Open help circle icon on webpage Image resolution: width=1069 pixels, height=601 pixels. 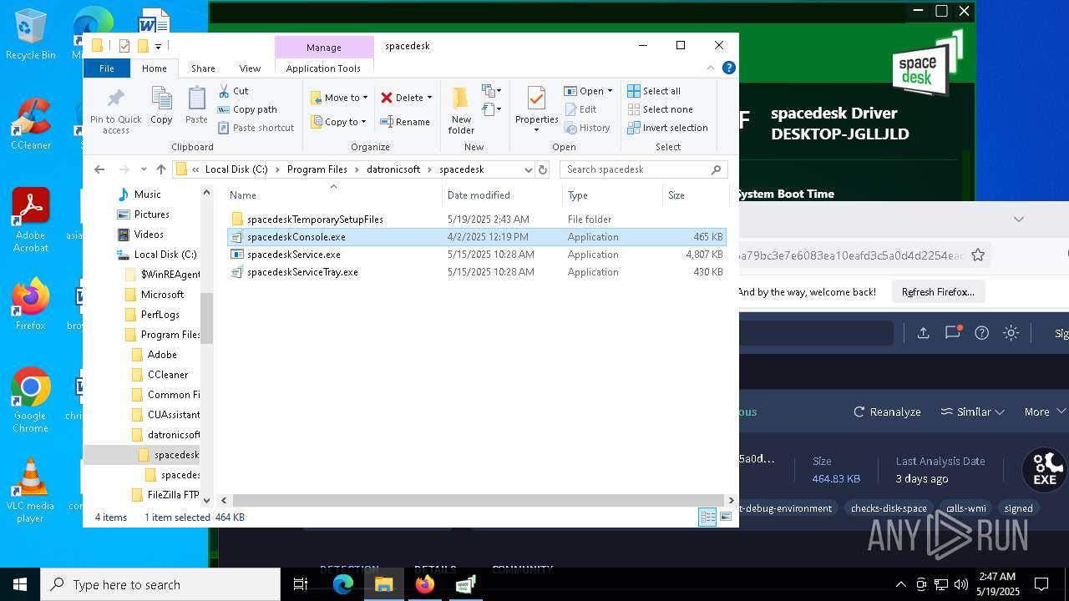982,333
